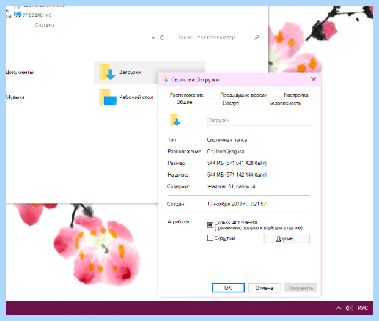Click the folder name field Загрузки
Image resolution: width=379 pixels, height=321 pixels.
pos(260,120)
